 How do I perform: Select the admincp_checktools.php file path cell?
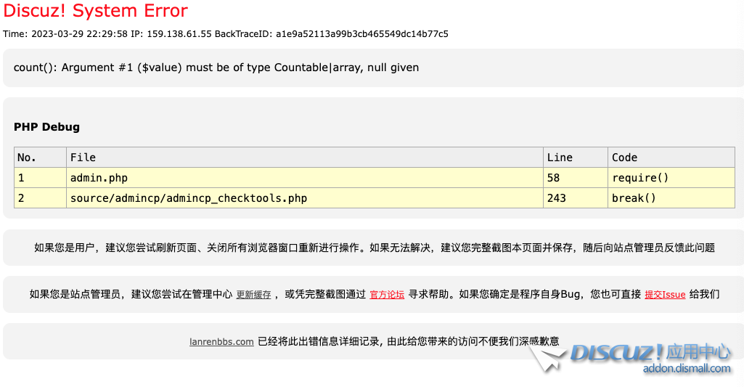(188, 198)
